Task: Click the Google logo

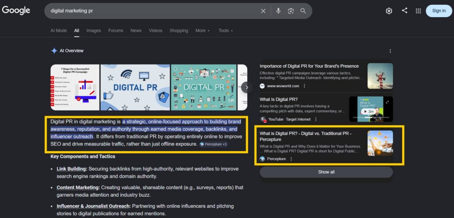Action: click(16, 11)
